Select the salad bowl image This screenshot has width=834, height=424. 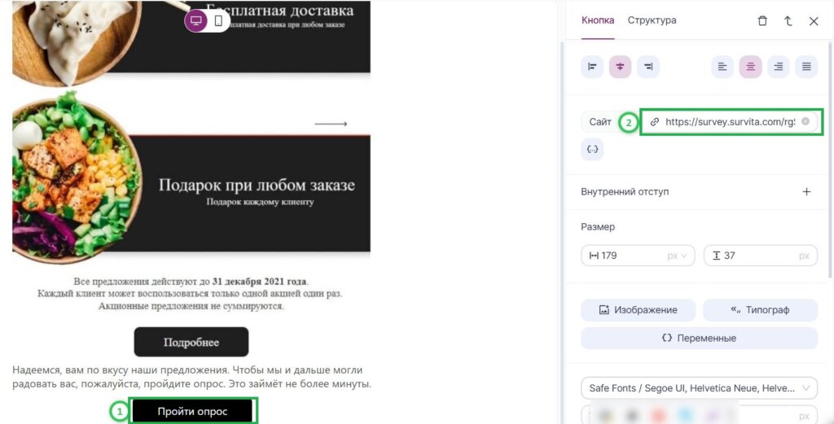click(77, 177)
